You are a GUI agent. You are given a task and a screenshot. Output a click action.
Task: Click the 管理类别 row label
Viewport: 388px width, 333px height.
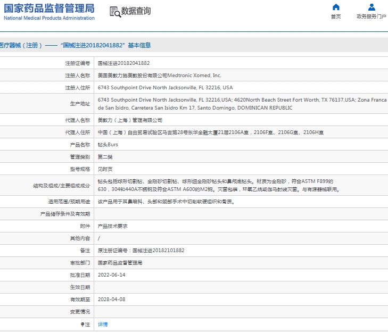pos(80,157)
